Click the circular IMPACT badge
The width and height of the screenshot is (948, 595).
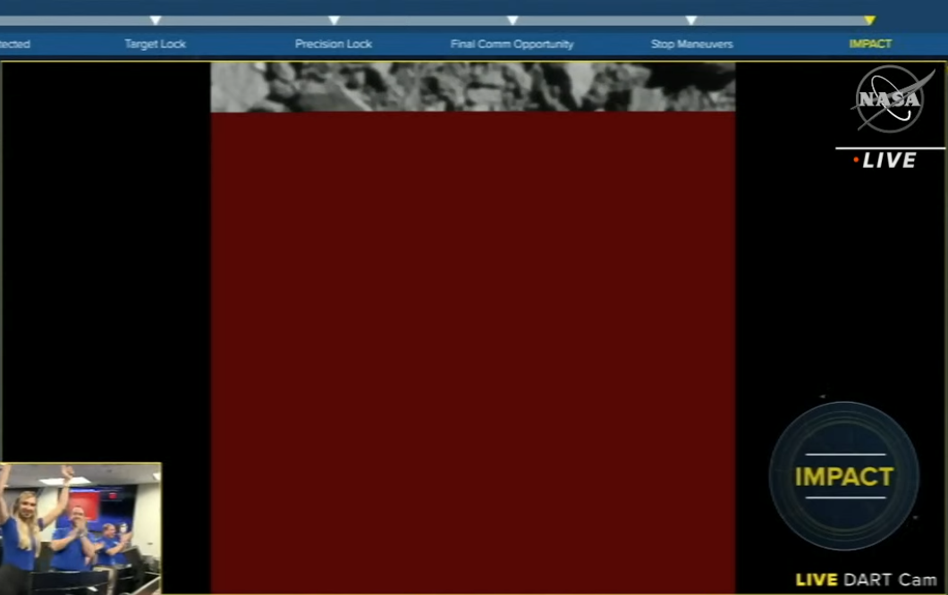click(844, 475)
